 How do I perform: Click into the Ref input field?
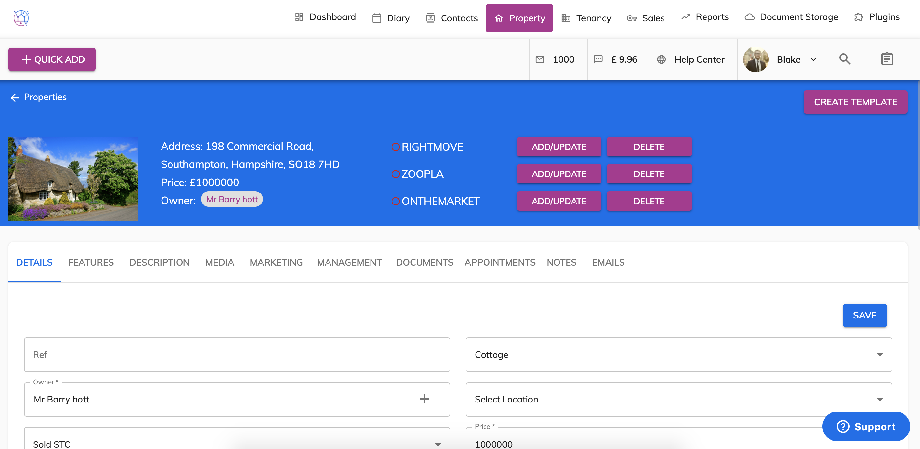(x=237, y=355)
